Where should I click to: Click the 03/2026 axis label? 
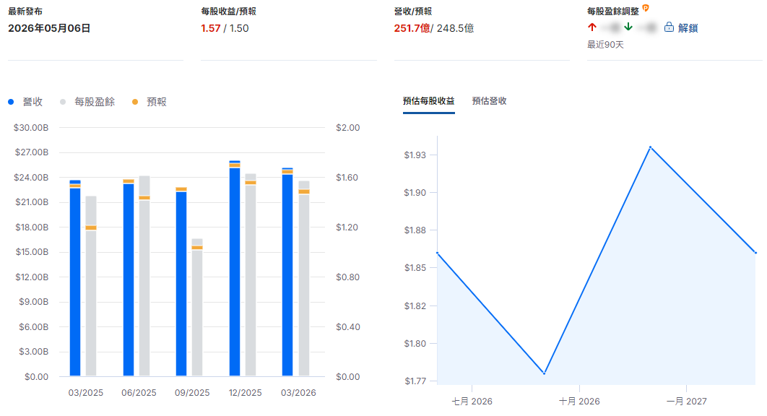pyautogui.click(x=298, y=392)
